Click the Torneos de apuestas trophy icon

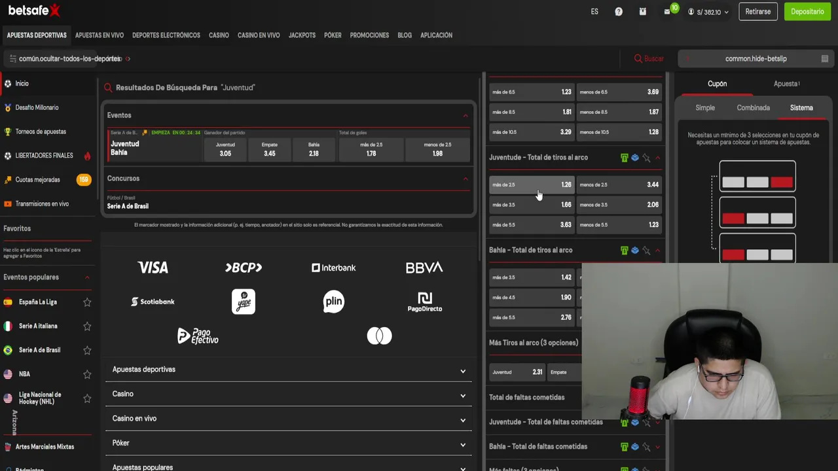click(x=8, y=131)
